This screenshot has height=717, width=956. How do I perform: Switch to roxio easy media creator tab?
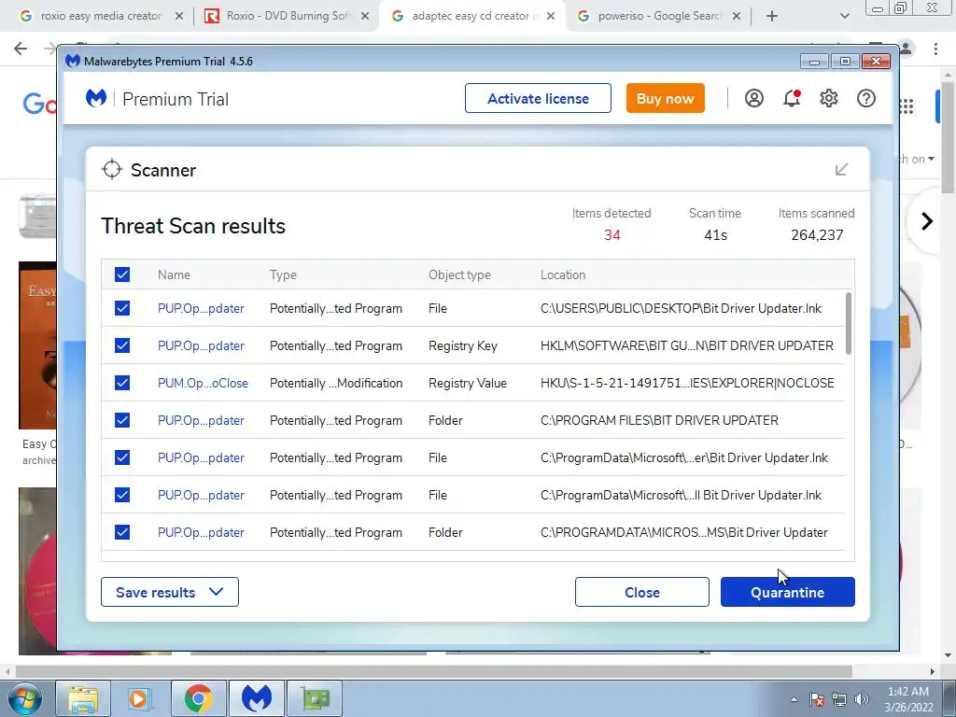pyautogui.click(x=101, y=16)
